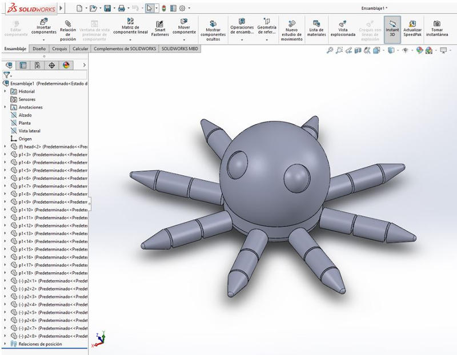Switch to the DimXpertManager crosshair tab

pos(51,65)
